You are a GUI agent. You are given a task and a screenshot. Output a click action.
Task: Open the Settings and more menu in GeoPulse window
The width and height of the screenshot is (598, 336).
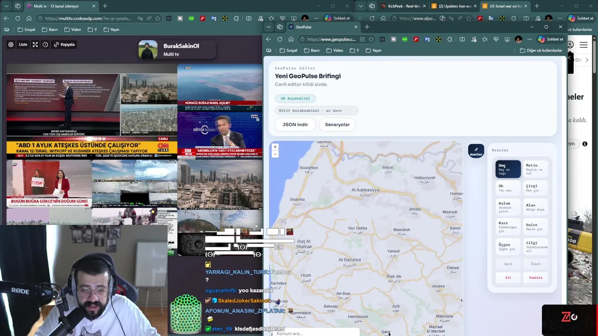tap(529, 39)
